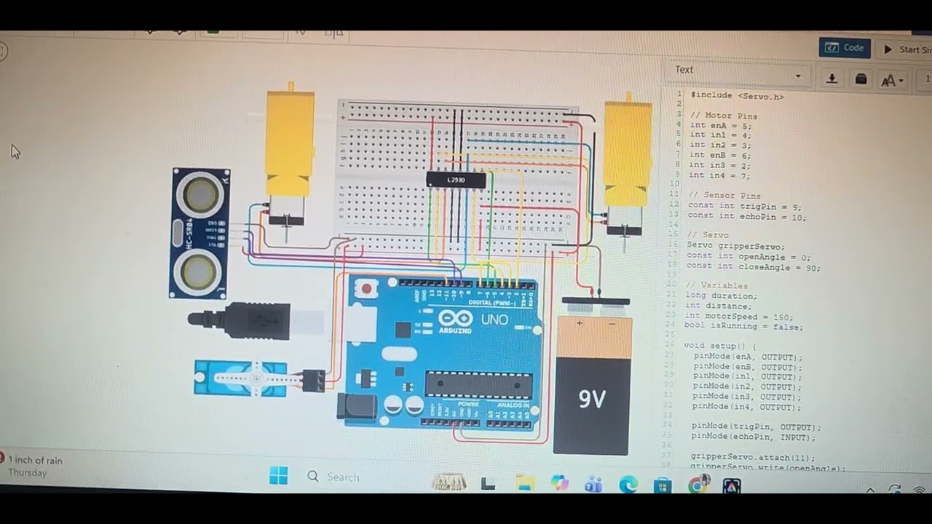Viewport: 932px width, 524px height.
Task: Open the Copilot taskbar icon
Action: pyautogui.click(x=559, y=483)
